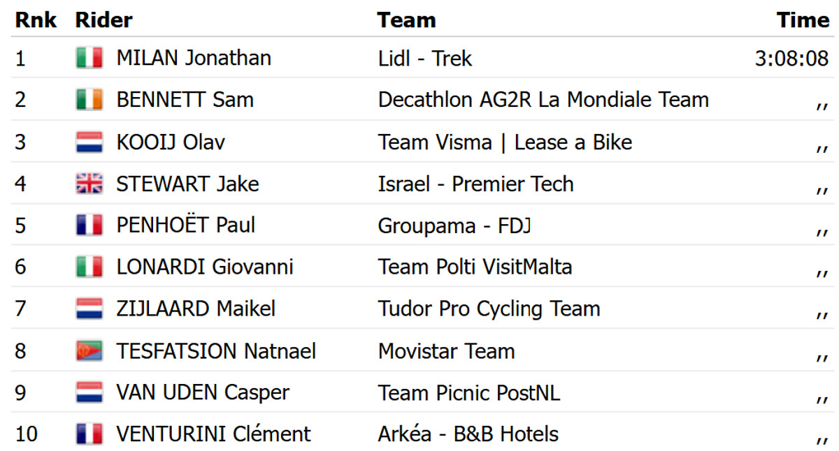The height and width of the screenshot is (451, 839).
Task: Click the Rider column header
Action: [103, 20]
